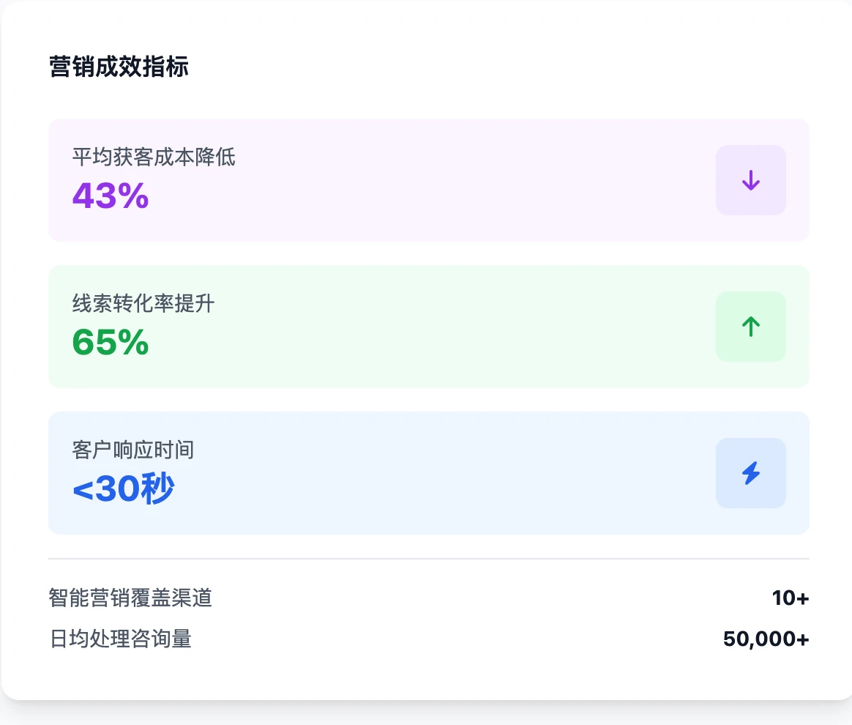Click the horizontal divider line
The width and height of the screenshot is (852, 725).
coord(429,559)
